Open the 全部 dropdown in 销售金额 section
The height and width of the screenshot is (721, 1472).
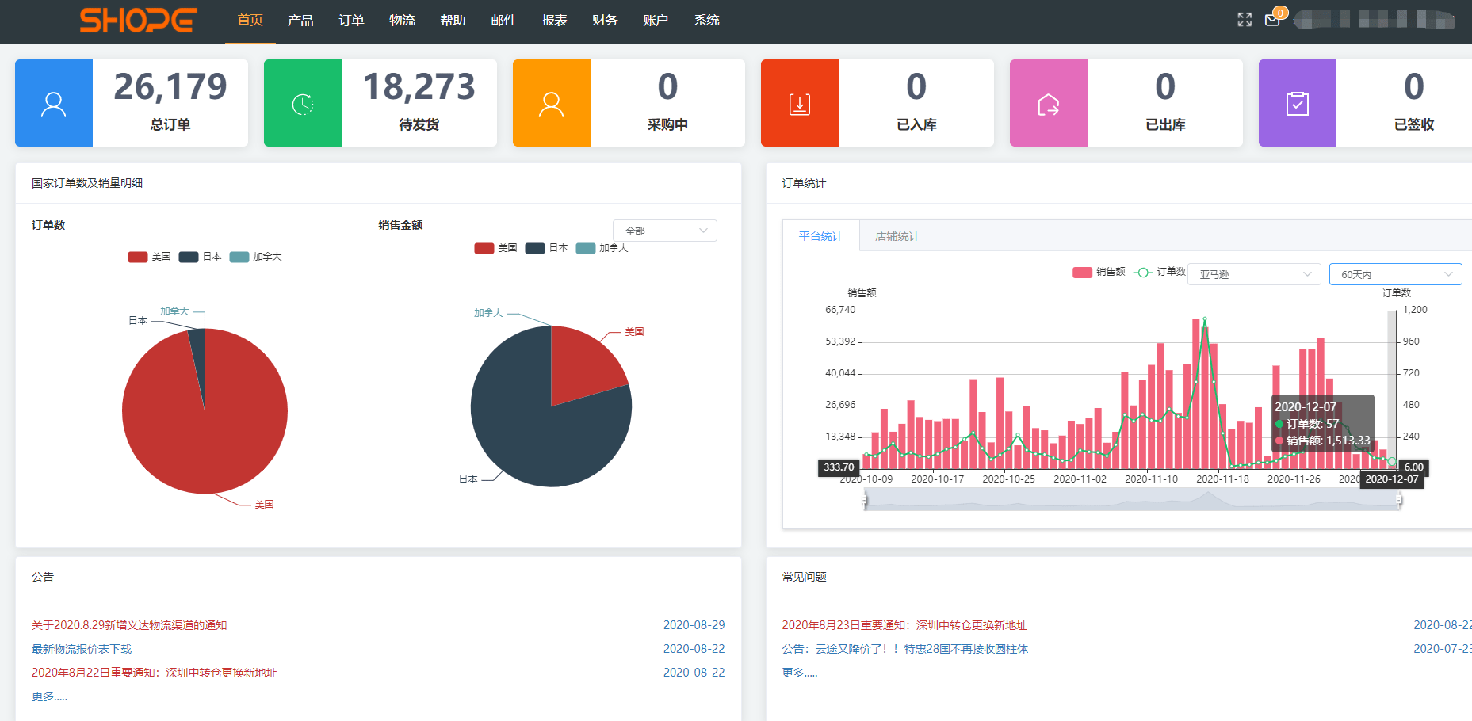coord(664,230)
